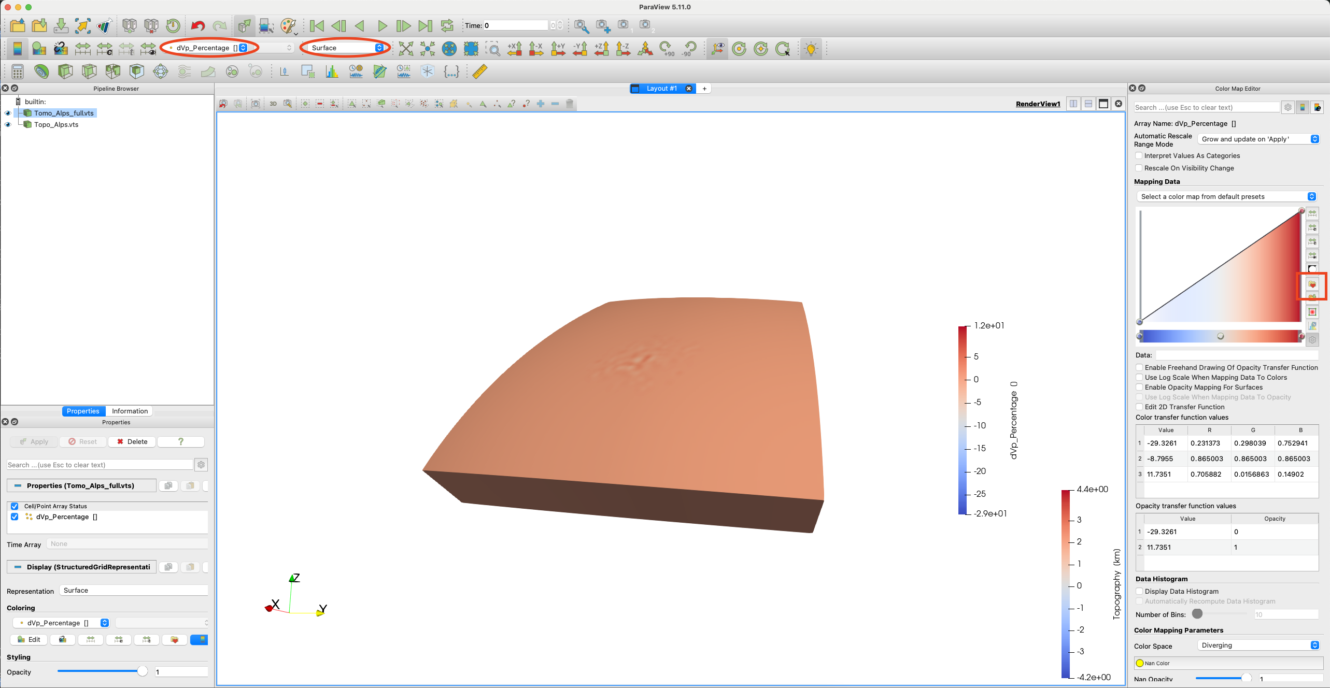The image size is (1330, 688).
Task: Enable Opacity Mapping For Surfaces
Action: 1139,387
